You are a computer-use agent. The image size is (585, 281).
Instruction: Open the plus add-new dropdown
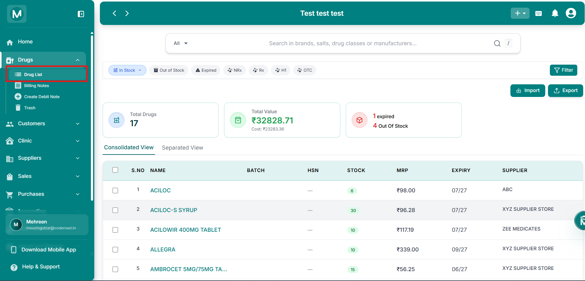(520, 13)
